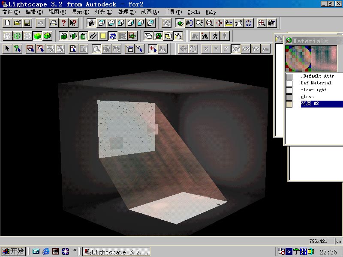Open the 处理 (Process) menu
Screen dimensions: 343x257
coord(126,12)
